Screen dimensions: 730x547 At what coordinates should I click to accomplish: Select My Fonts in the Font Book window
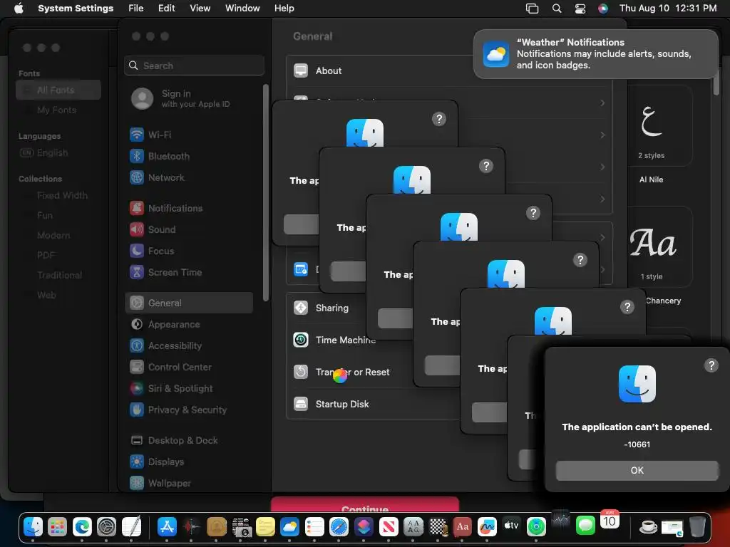(x=58, y=110)
